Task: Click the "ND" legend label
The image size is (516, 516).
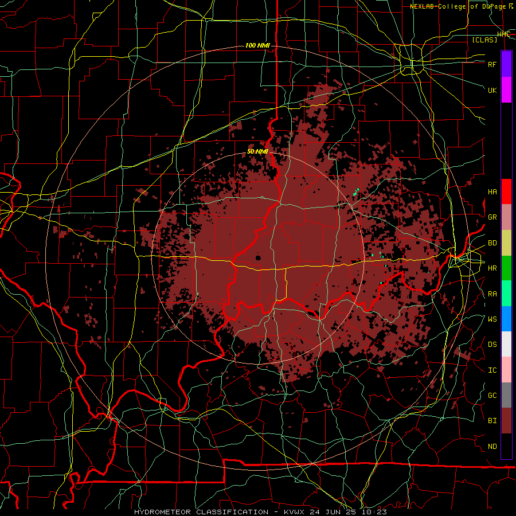Action: 492,447
